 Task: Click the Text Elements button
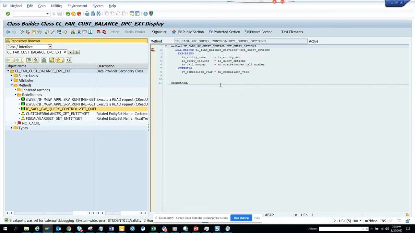292,32
